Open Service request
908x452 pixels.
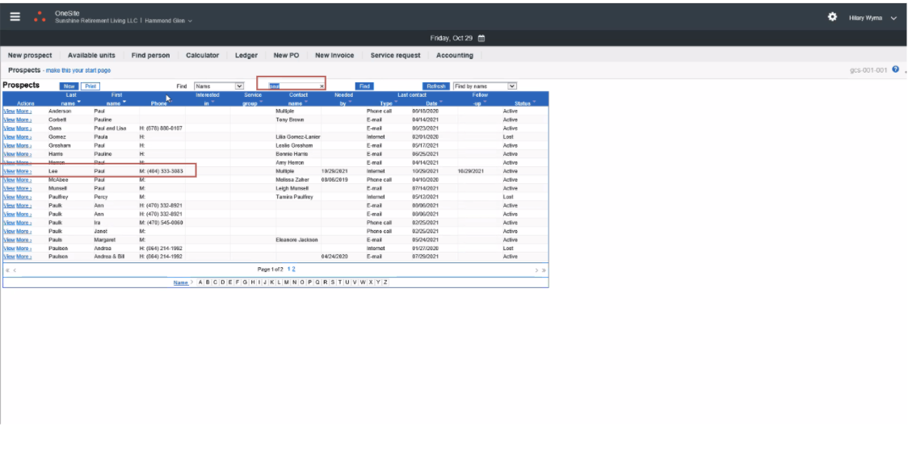(396, 56)
